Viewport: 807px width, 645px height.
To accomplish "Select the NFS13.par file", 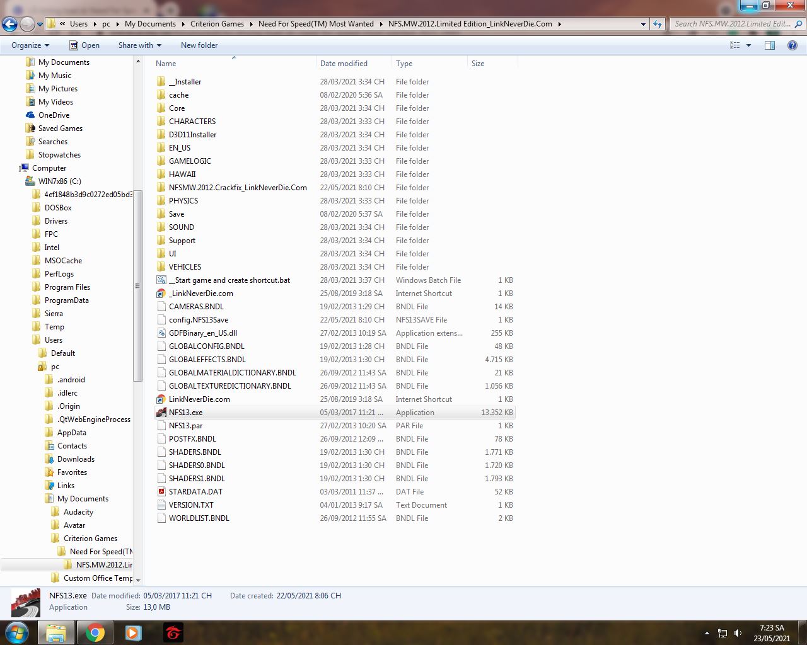I will [x=185, y=426].
